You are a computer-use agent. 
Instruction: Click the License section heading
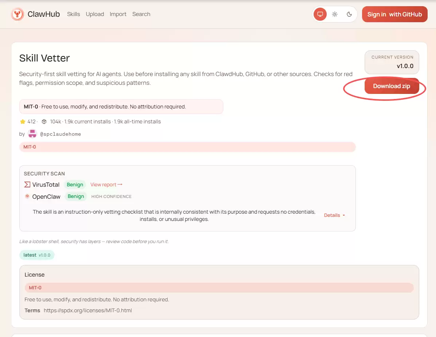tap(35, 275)
